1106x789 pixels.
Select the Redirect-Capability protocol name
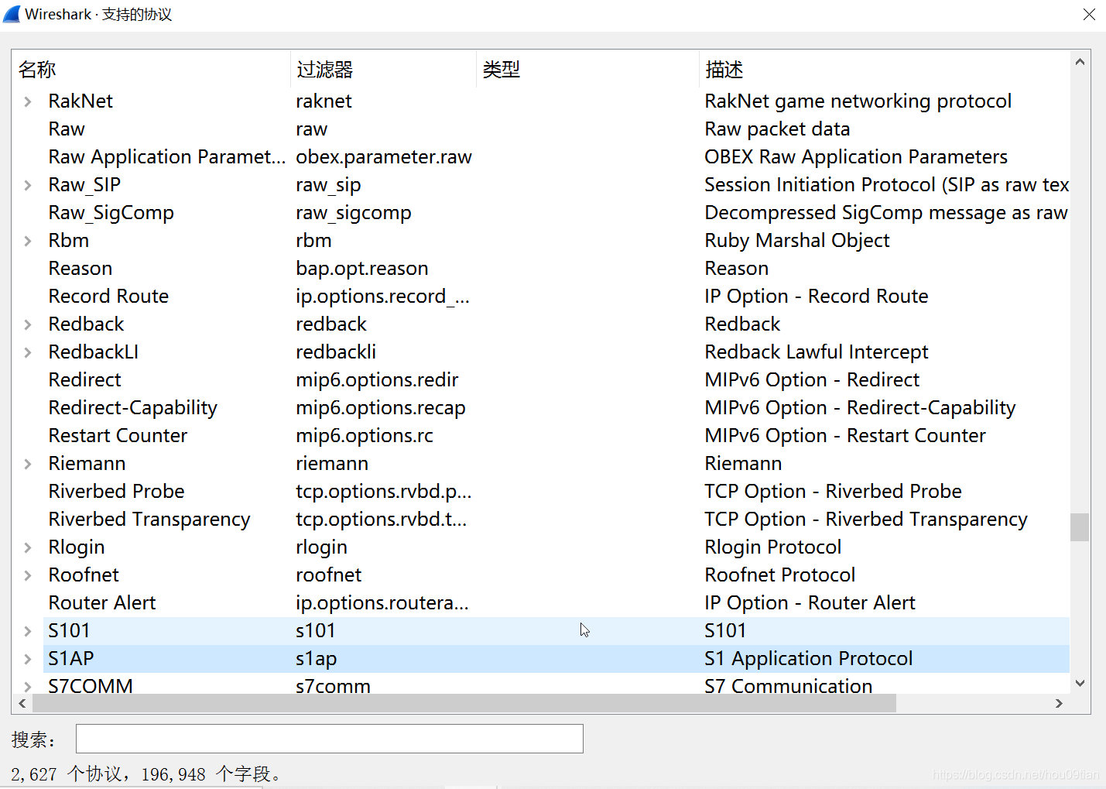[x=132, y=408]
